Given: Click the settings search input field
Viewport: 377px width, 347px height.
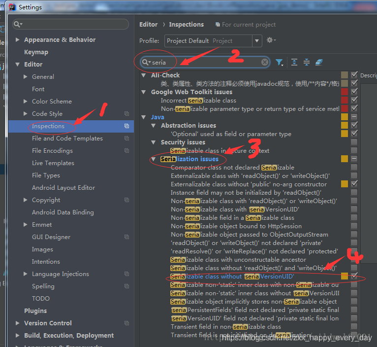Looking at the screenshot, I should (70, 24).
